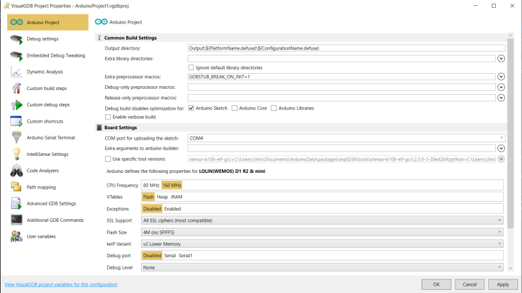The image size is (522, 293).
Task: Select Flash option for VTables
Action: [x=148, y=197]
